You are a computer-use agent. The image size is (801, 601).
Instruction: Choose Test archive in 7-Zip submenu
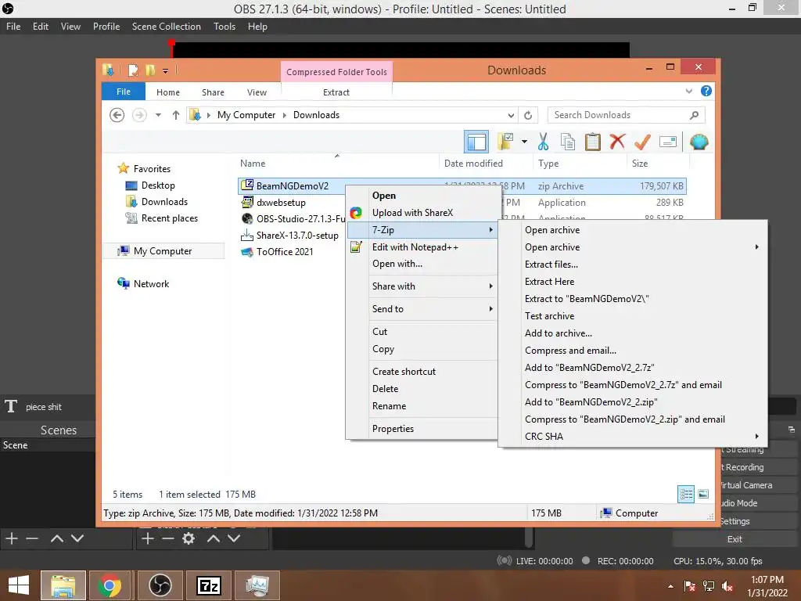633,316
